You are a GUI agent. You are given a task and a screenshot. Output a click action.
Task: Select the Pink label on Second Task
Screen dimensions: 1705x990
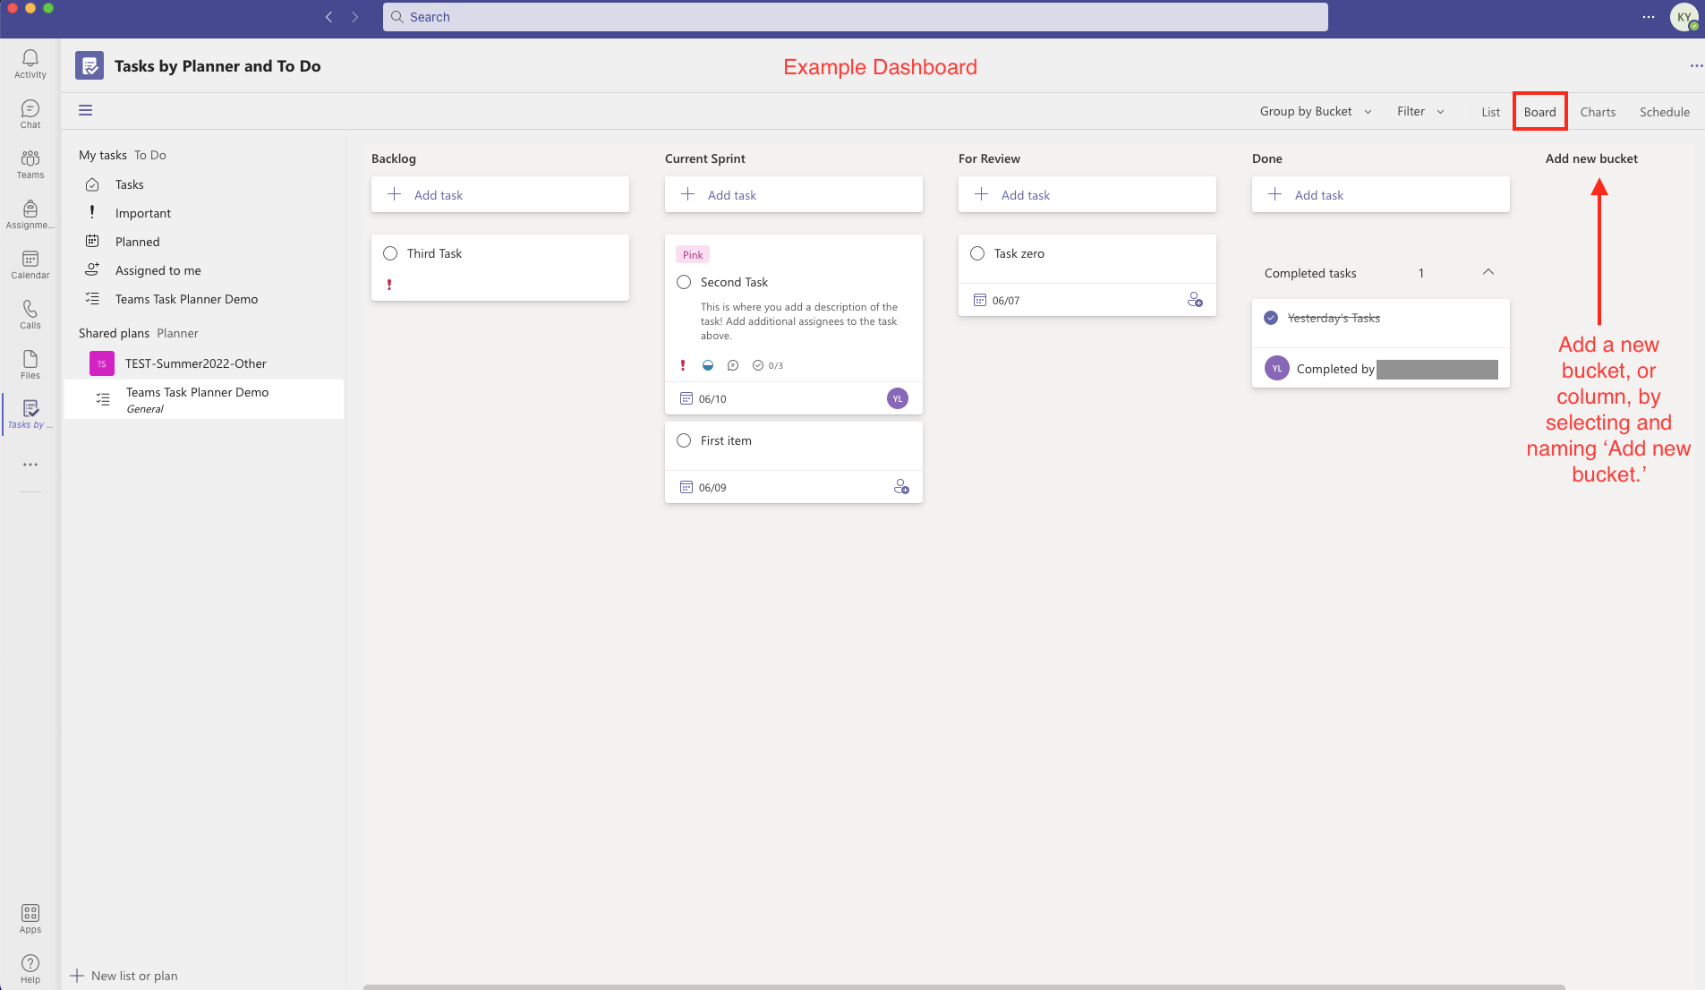point(692,254)
